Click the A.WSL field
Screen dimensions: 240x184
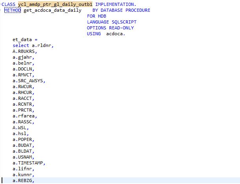click(x=21, y=128)
